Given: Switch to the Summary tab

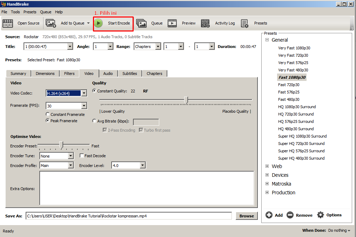Looking at the screenshot, I should tap(18, 74).
